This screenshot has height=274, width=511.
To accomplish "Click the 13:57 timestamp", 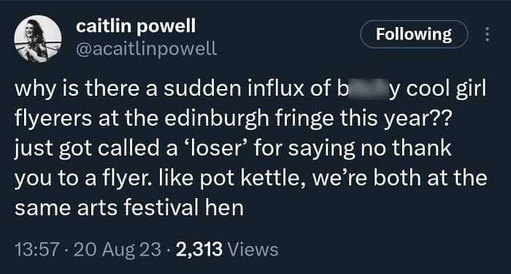I will click(x=36, y=250).
